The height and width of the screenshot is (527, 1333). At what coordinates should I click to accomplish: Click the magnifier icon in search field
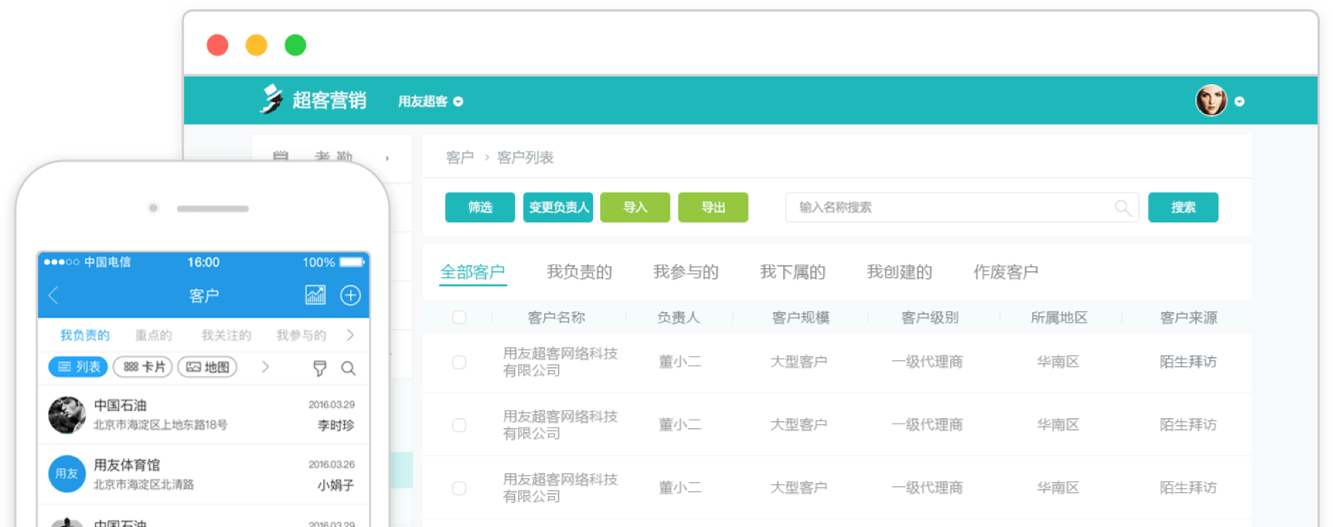(1123, 207)
